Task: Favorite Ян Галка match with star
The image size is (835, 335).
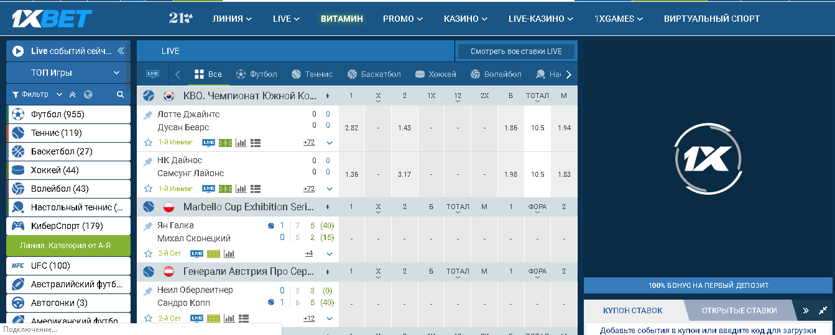Action: [148, 254]
